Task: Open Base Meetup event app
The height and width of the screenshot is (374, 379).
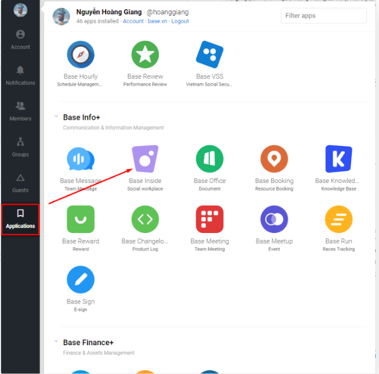Action: [274, 219]
